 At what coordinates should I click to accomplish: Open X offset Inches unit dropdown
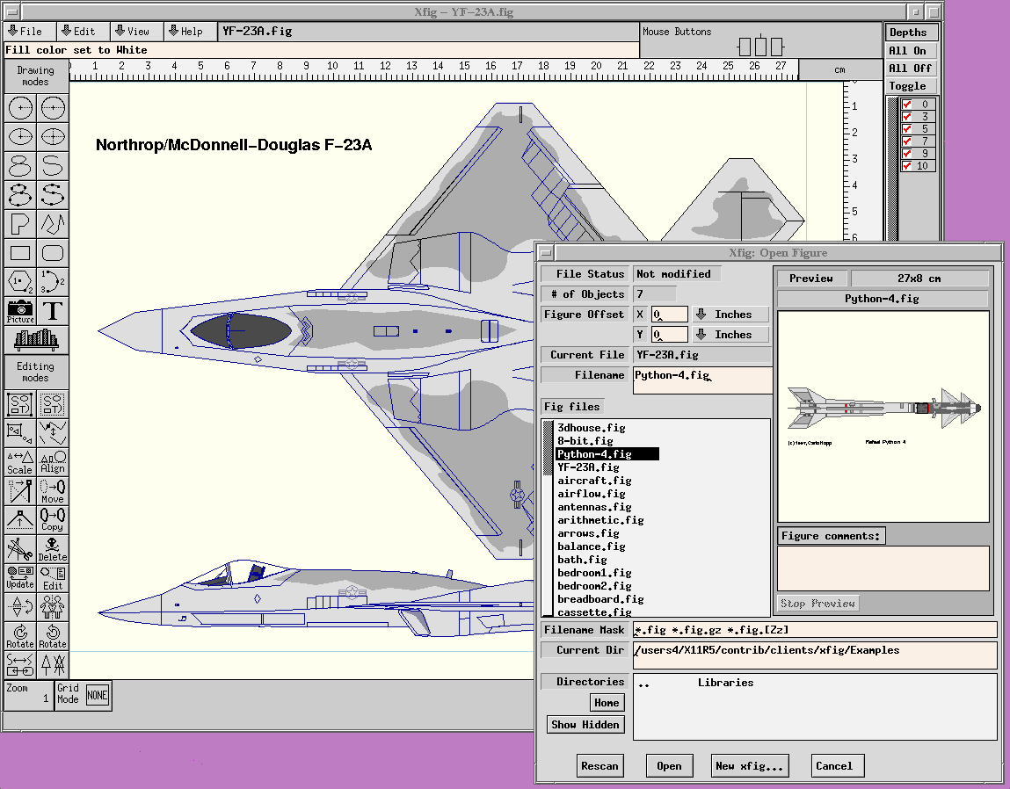click(x=730, y=315)
